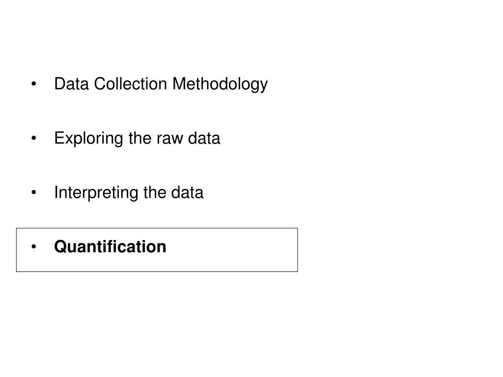The image size is (503, 377).
Task: Select the word data in Interpreting line
Action: point(187,192)
